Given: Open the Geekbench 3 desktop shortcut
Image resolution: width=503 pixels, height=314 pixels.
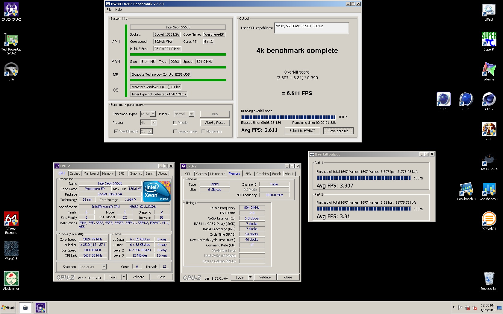Looking at the screenshot, I should 466,191.
